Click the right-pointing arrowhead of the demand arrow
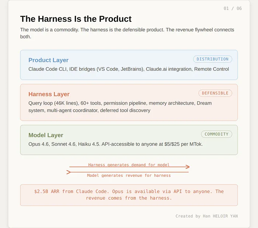 pyautogui.click(x=188, y=167)
